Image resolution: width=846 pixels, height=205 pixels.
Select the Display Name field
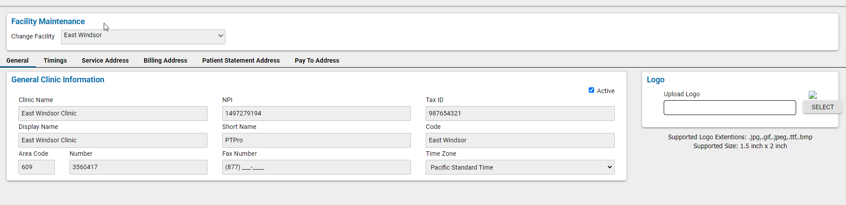pyautogui.click(x=113, y=141)
